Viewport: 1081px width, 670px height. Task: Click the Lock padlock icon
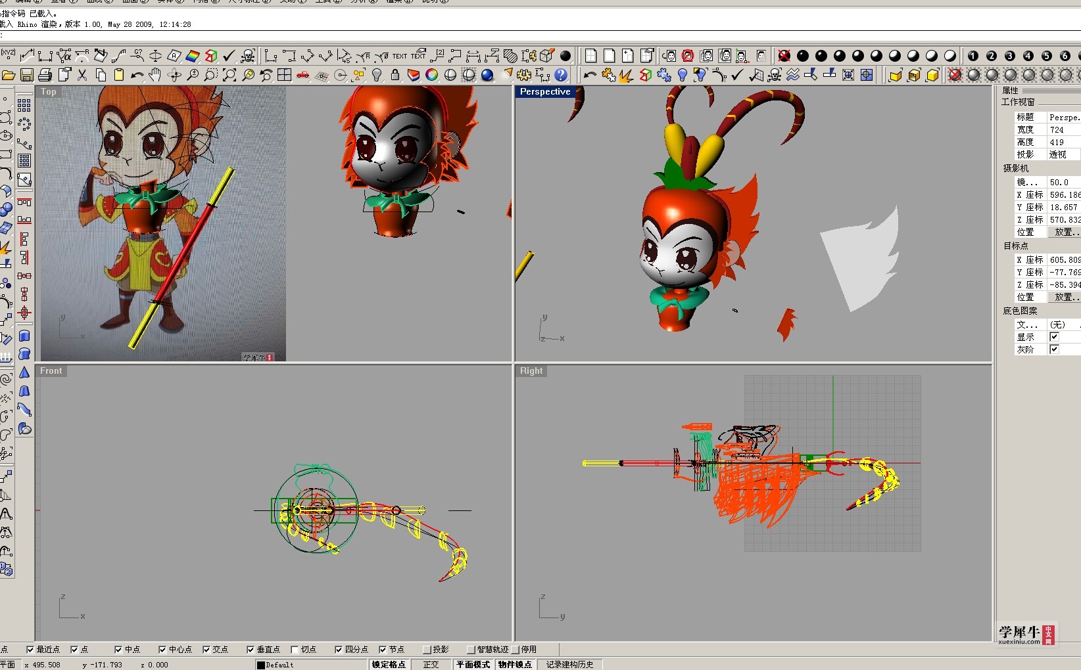point(395,75)
